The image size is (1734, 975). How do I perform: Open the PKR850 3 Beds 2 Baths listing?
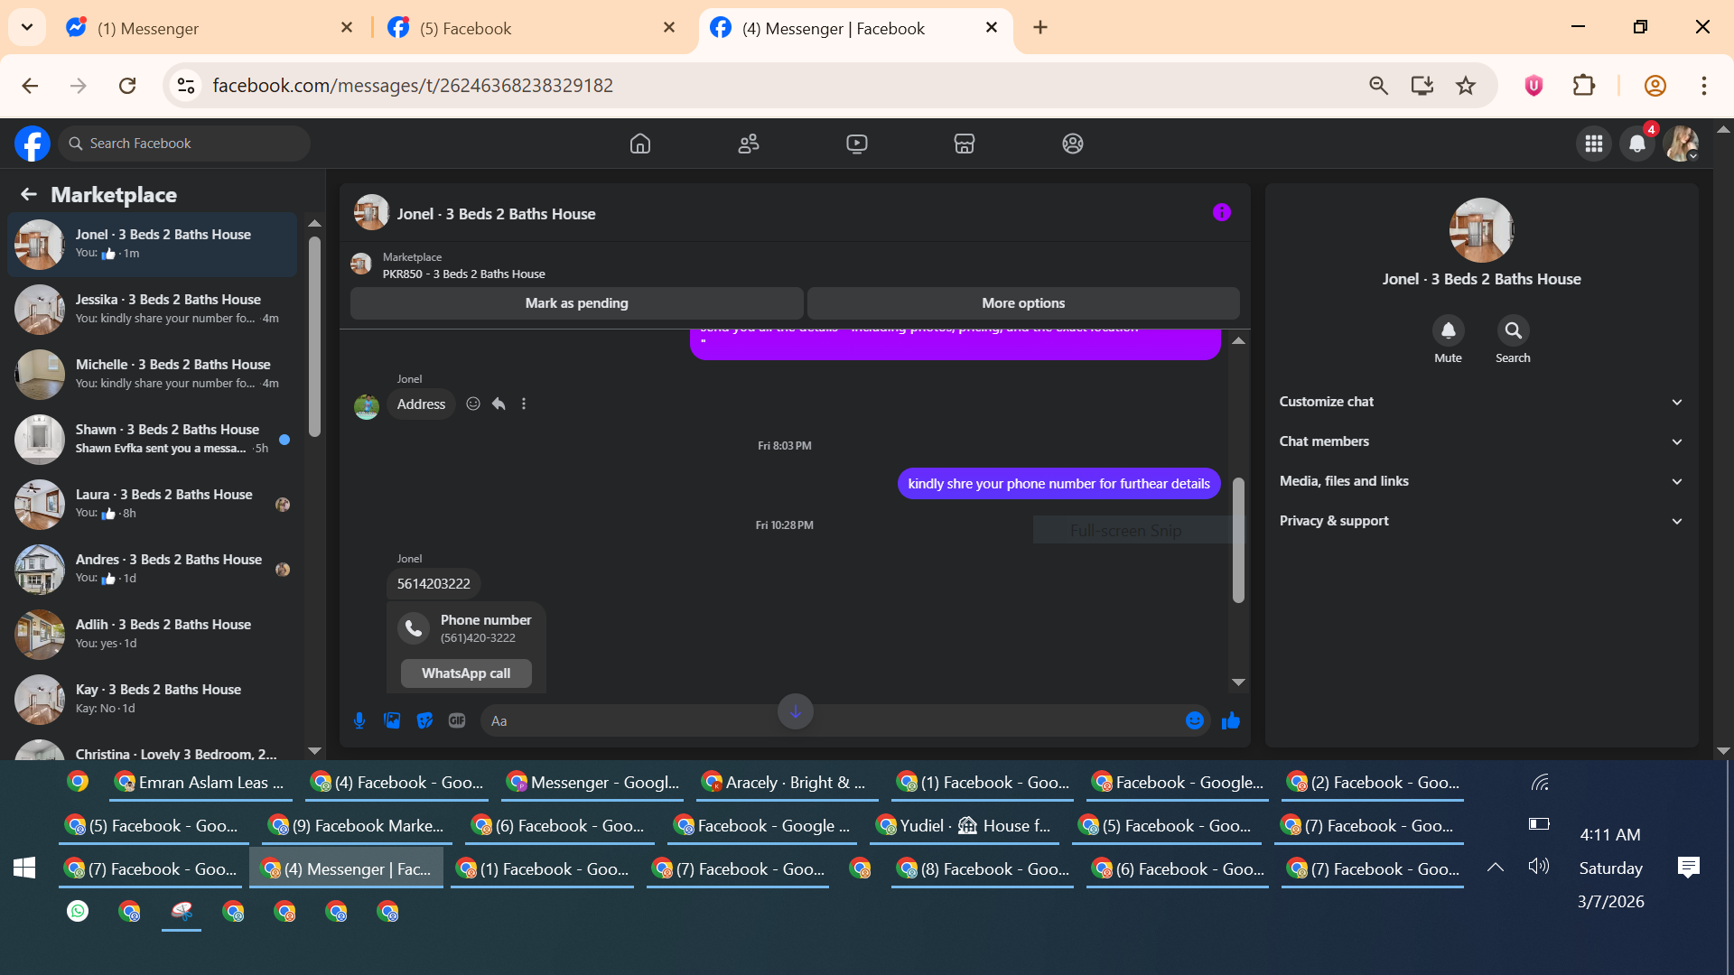click(x=463, y=274)
